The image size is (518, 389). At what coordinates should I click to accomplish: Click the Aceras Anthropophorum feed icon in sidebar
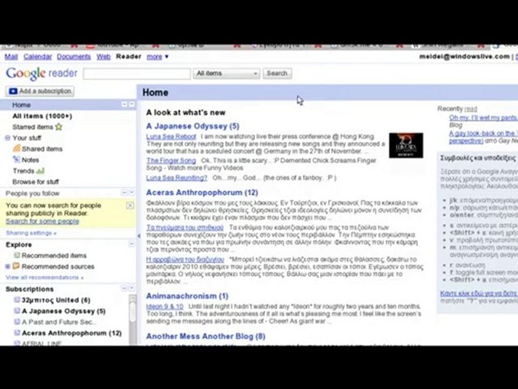(x=17, y=332)
